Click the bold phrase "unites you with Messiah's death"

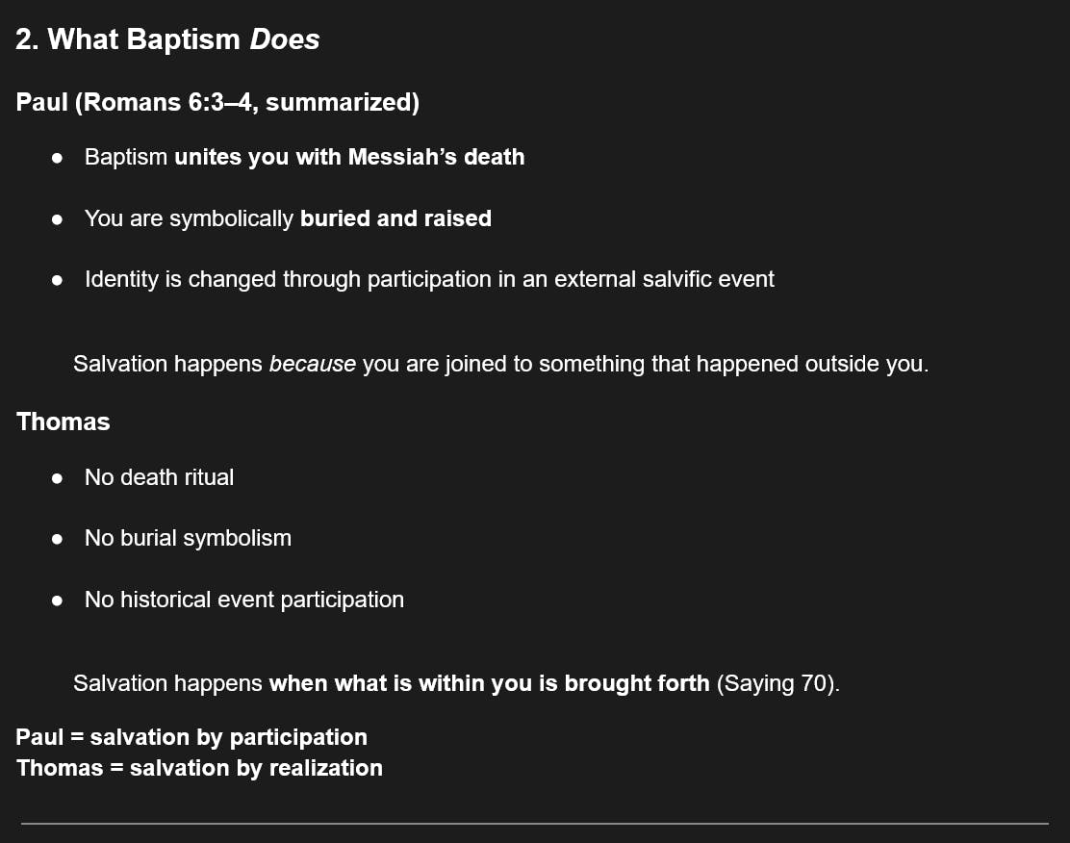[349, 157]
